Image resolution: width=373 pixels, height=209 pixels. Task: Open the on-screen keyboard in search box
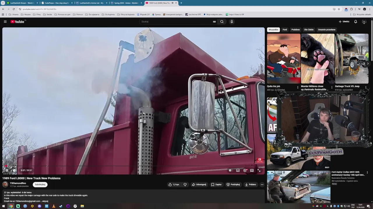point(214,22)
